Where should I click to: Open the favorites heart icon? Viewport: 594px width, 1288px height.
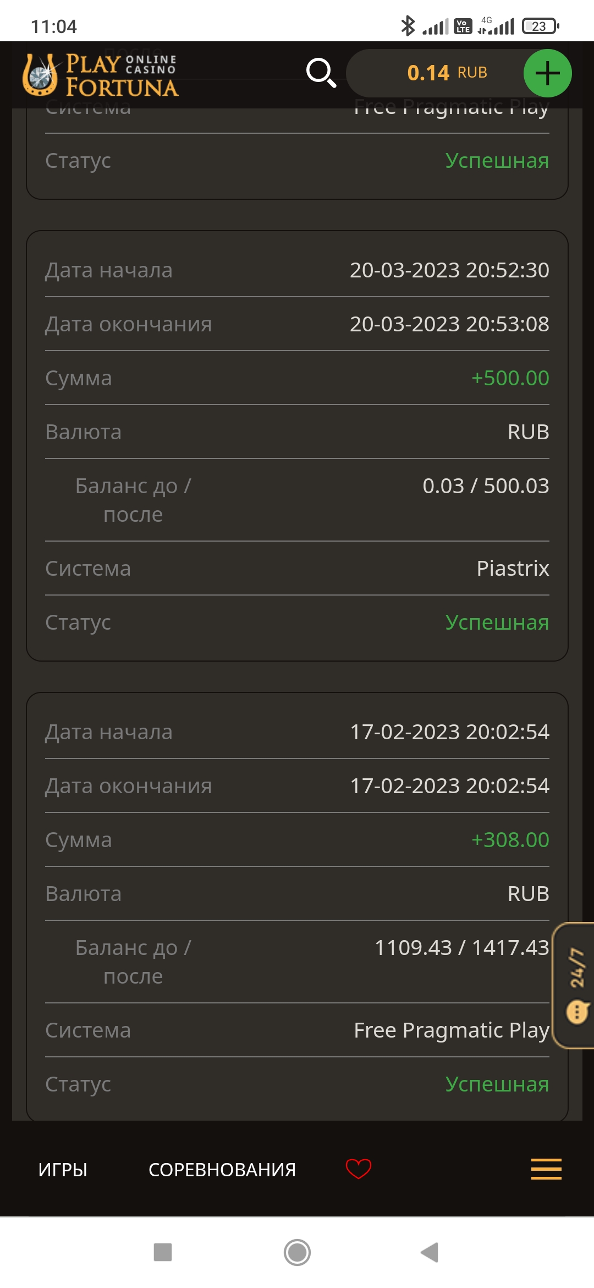point(358,1168)
